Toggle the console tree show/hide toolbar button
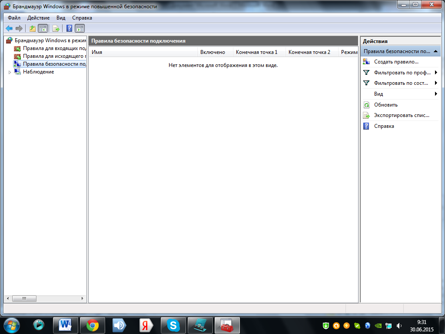The height and width of the screenshot is (334, 445). (43, 29)
